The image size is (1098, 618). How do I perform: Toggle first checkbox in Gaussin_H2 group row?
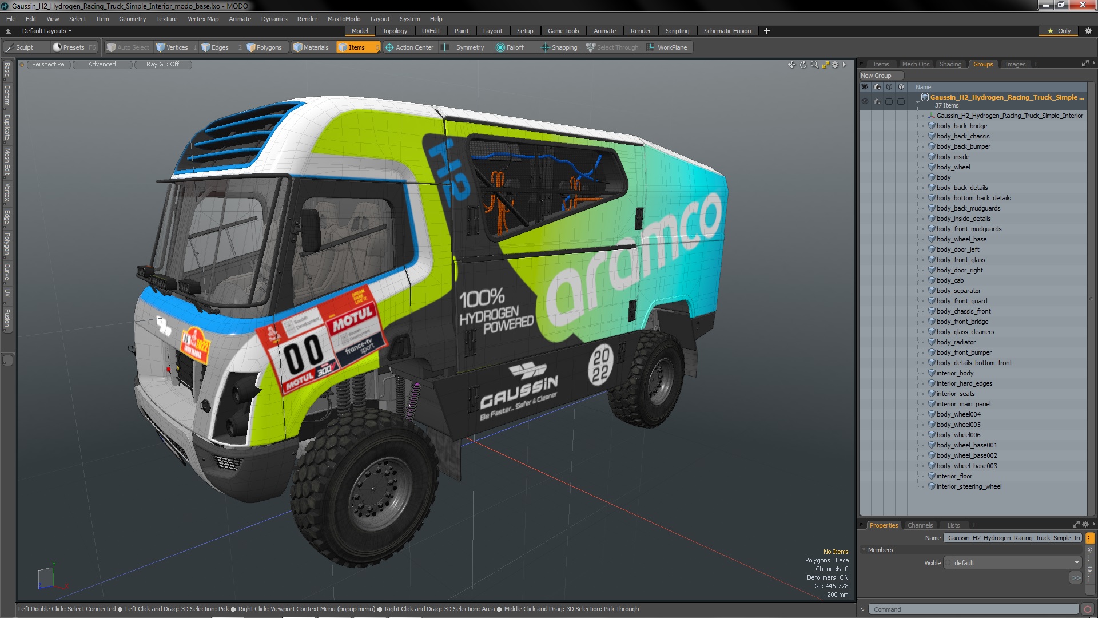click(889, 101)
